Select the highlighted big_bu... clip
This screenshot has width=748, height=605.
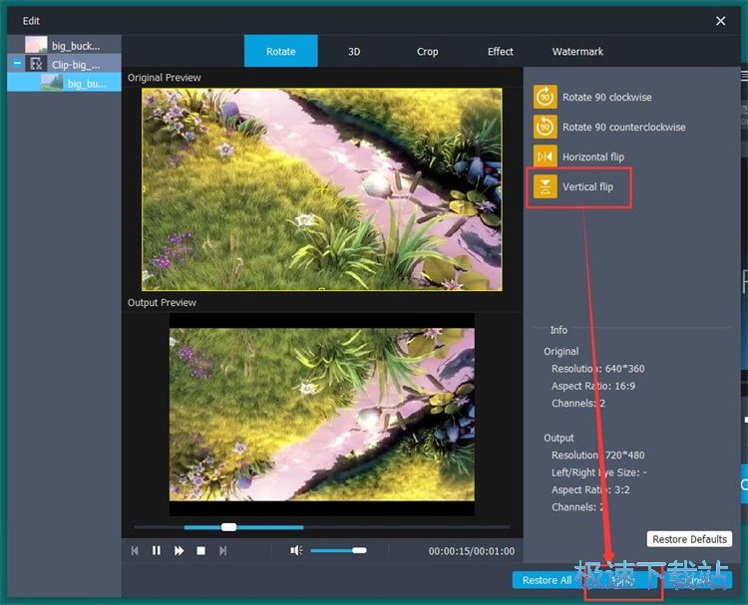click(64, 83)
